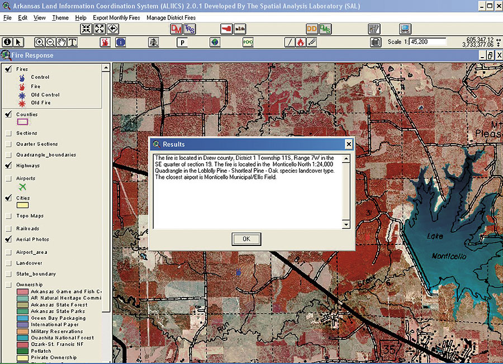The image size is (503, 364).
Task: Click the Results text scroll-up arrow
Action: pyautogui.click(x=346, y=159)
